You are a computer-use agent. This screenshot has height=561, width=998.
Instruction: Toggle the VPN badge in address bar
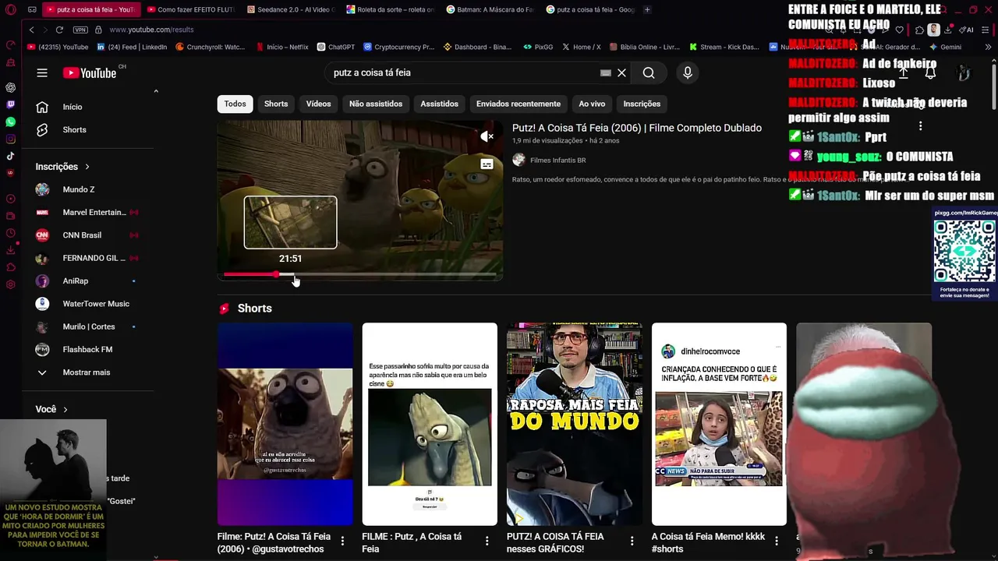[x=80, y=30]
